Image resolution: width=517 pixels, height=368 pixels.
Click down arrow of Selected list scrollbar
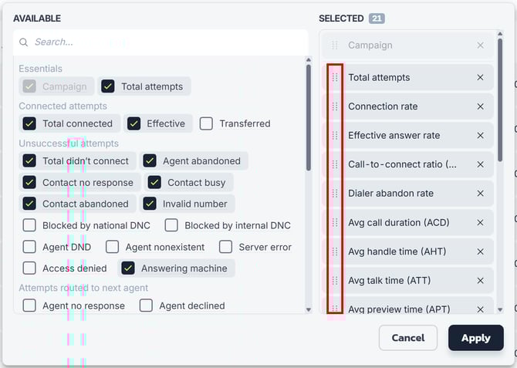point(500,309)
